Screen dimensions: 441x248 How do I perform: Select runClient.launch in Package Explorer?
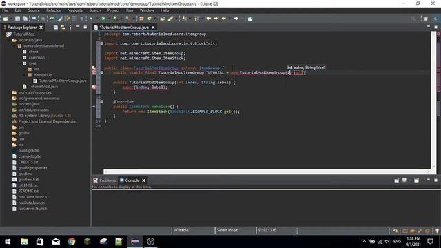tap(30, 197)
